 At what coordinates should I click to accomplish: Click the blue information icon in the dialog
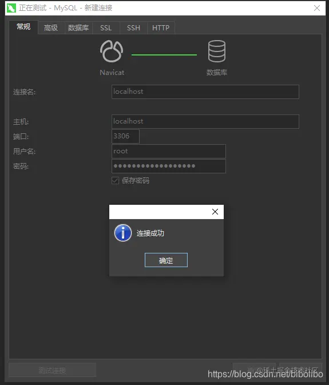tap(123, 233)
